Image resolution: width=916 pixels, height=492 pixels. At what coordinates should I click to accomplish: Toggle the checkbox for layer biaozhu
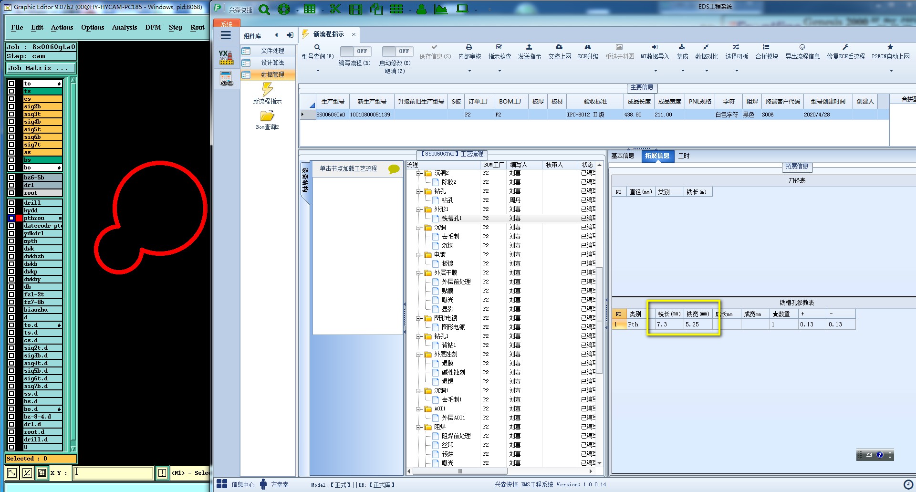[x=11, y=310]
